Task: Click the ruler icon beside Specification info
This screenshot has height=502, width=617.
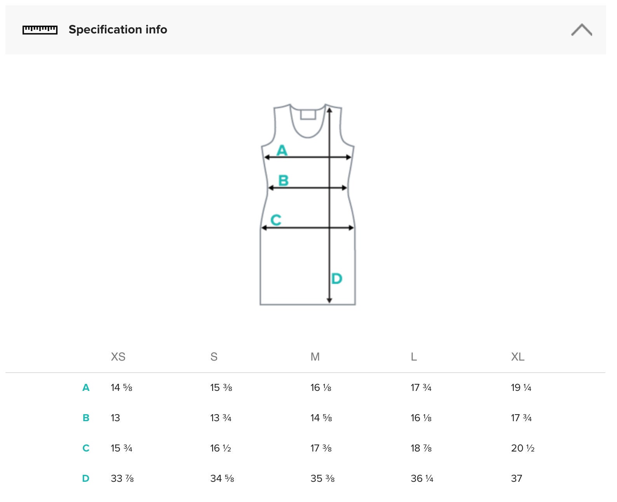Action: [40, 30]
